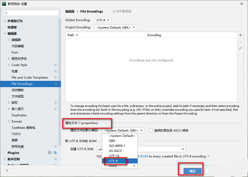The height and width of the screenshot is (177, 248).
Task: Click the settings search field
Action: coord(31,13)
